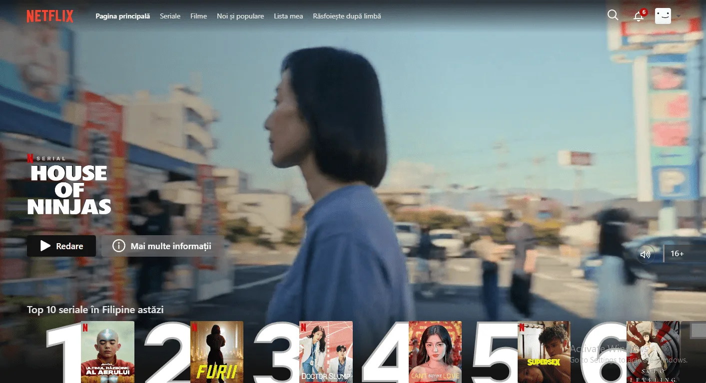The width and height of the screenshot is (706, 383).
Task: Mute the trailer audio speaker button
Action: [x=645, y=254]
